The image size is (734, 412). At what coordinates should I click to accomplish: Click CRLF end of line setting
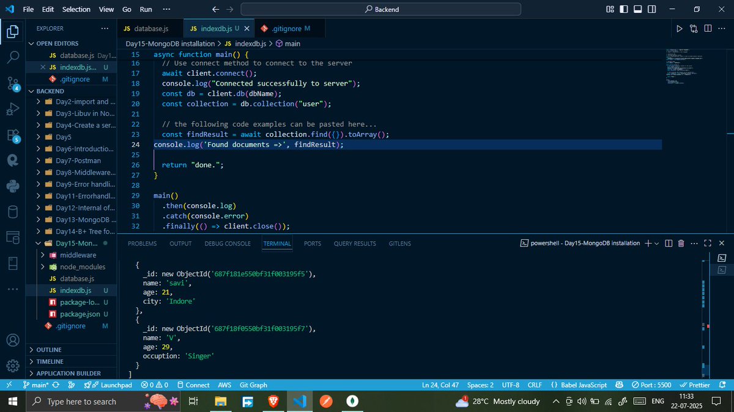click(535, 385)
